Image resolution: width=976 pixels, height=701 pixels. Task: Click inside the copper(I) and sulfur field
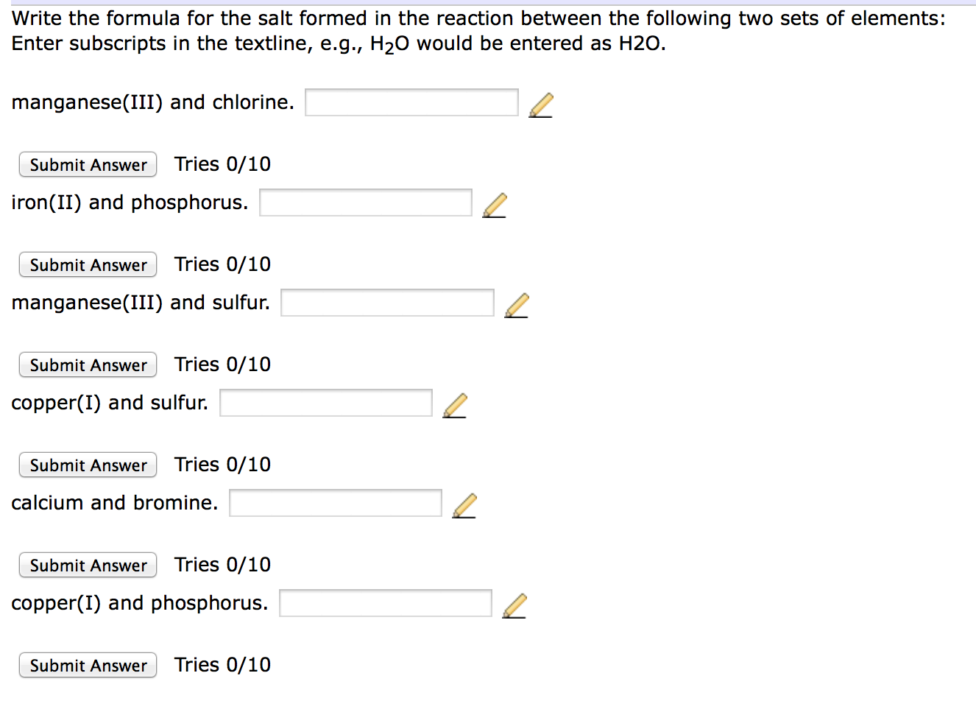[x=325, y=403]
